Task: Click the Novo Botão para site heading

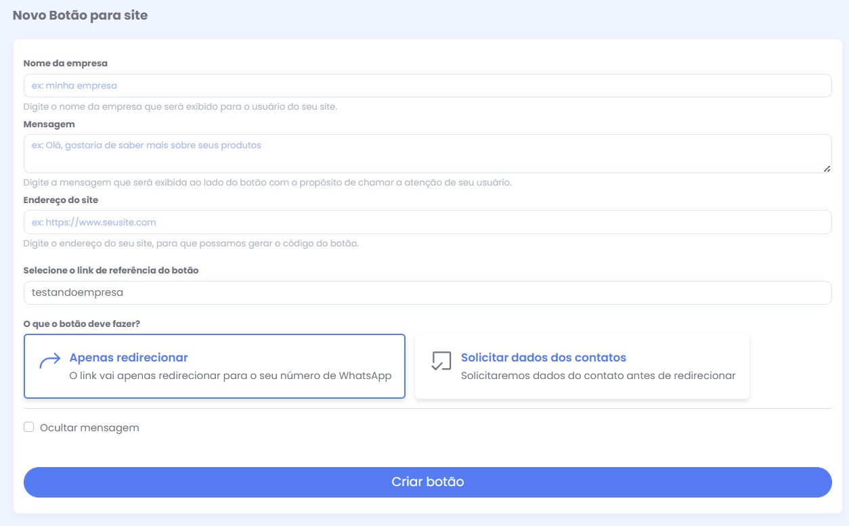Action: (80, 15)
